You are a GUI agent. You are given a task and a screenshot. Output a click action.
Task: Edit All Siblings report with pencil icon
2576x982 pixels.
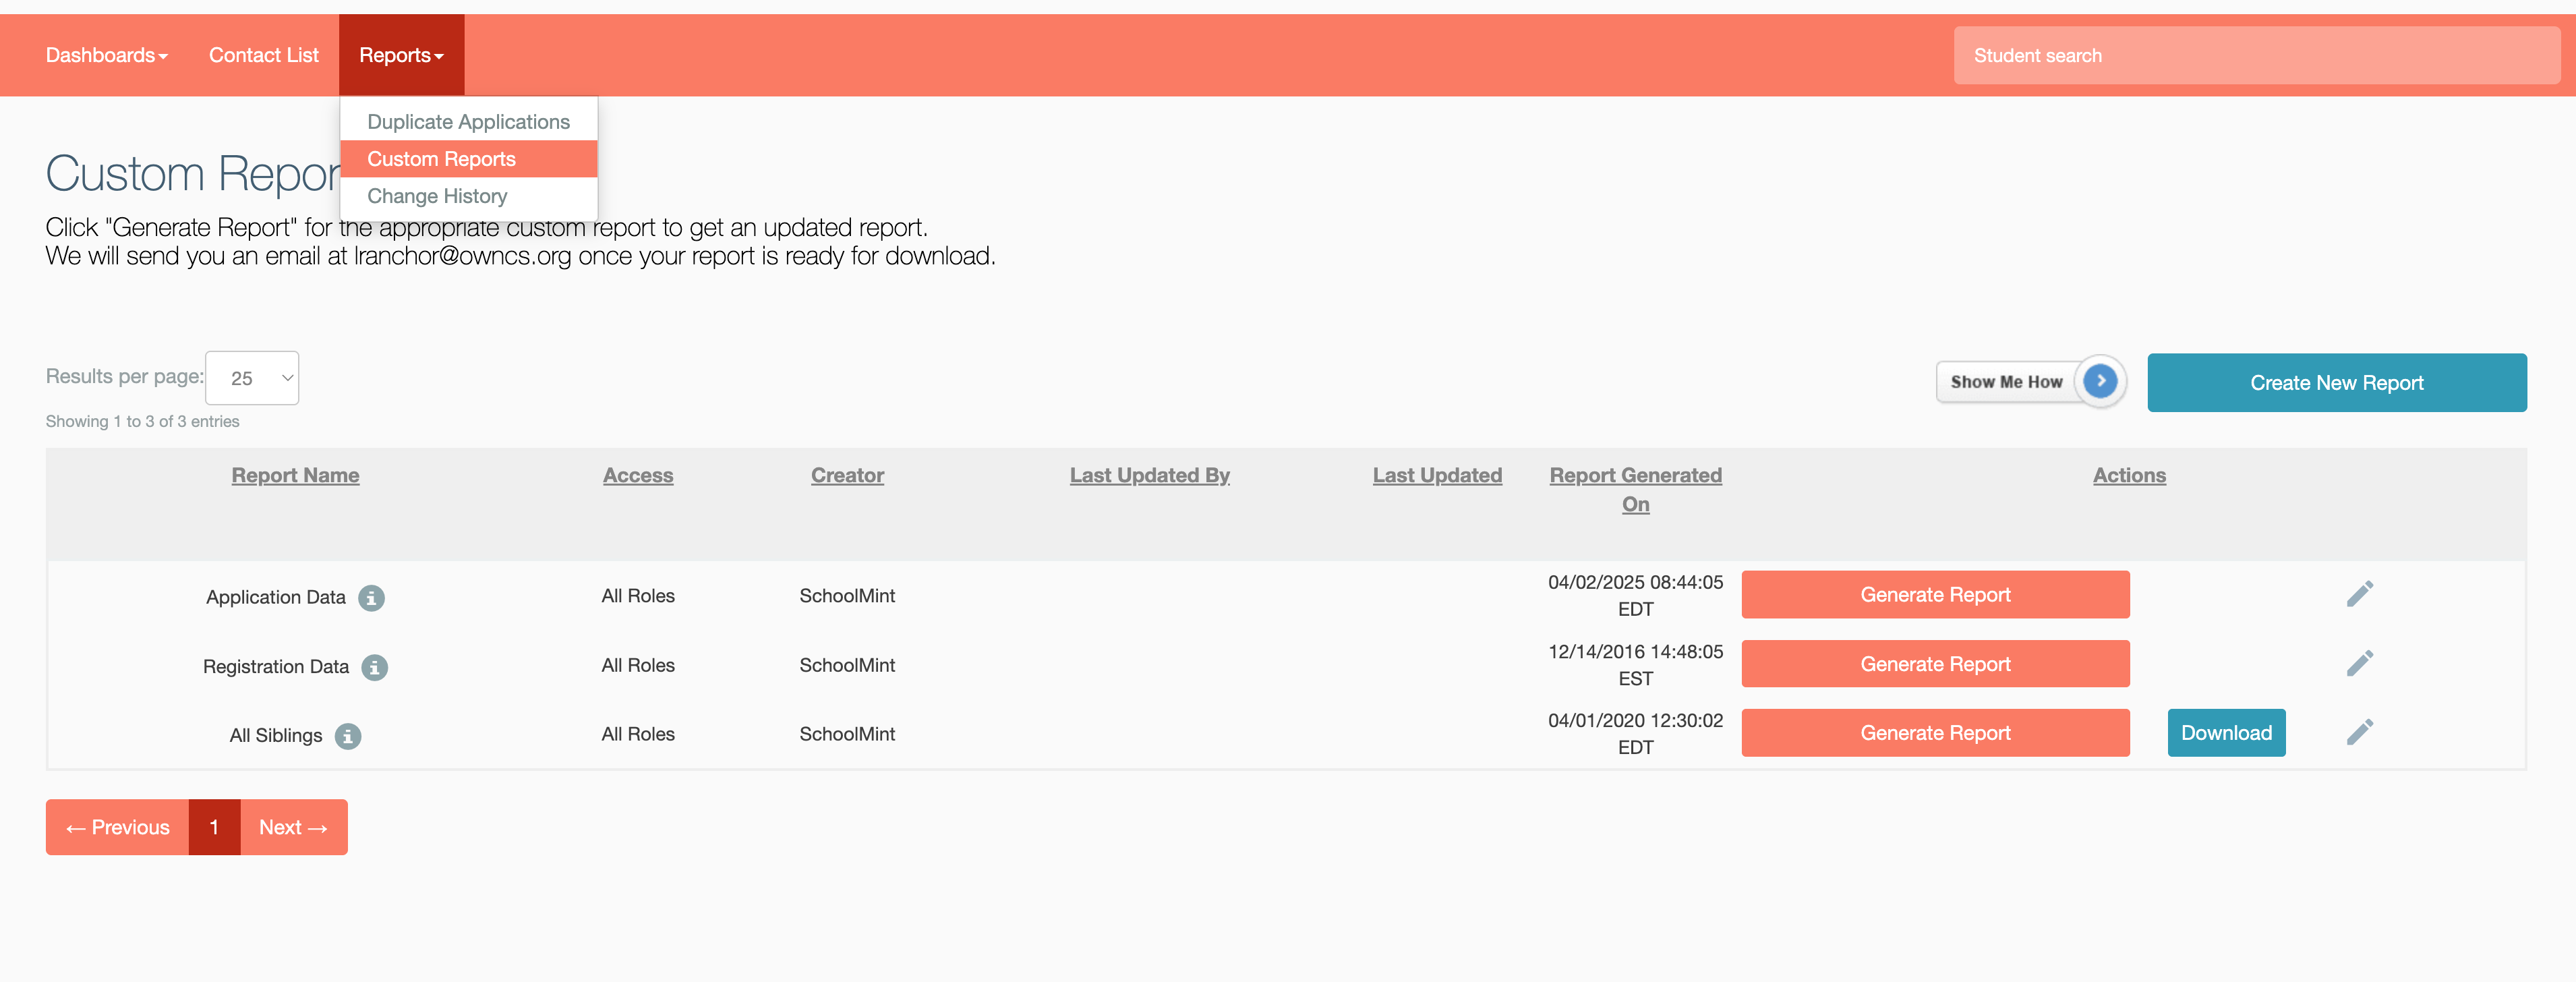tap(2359, 732)
